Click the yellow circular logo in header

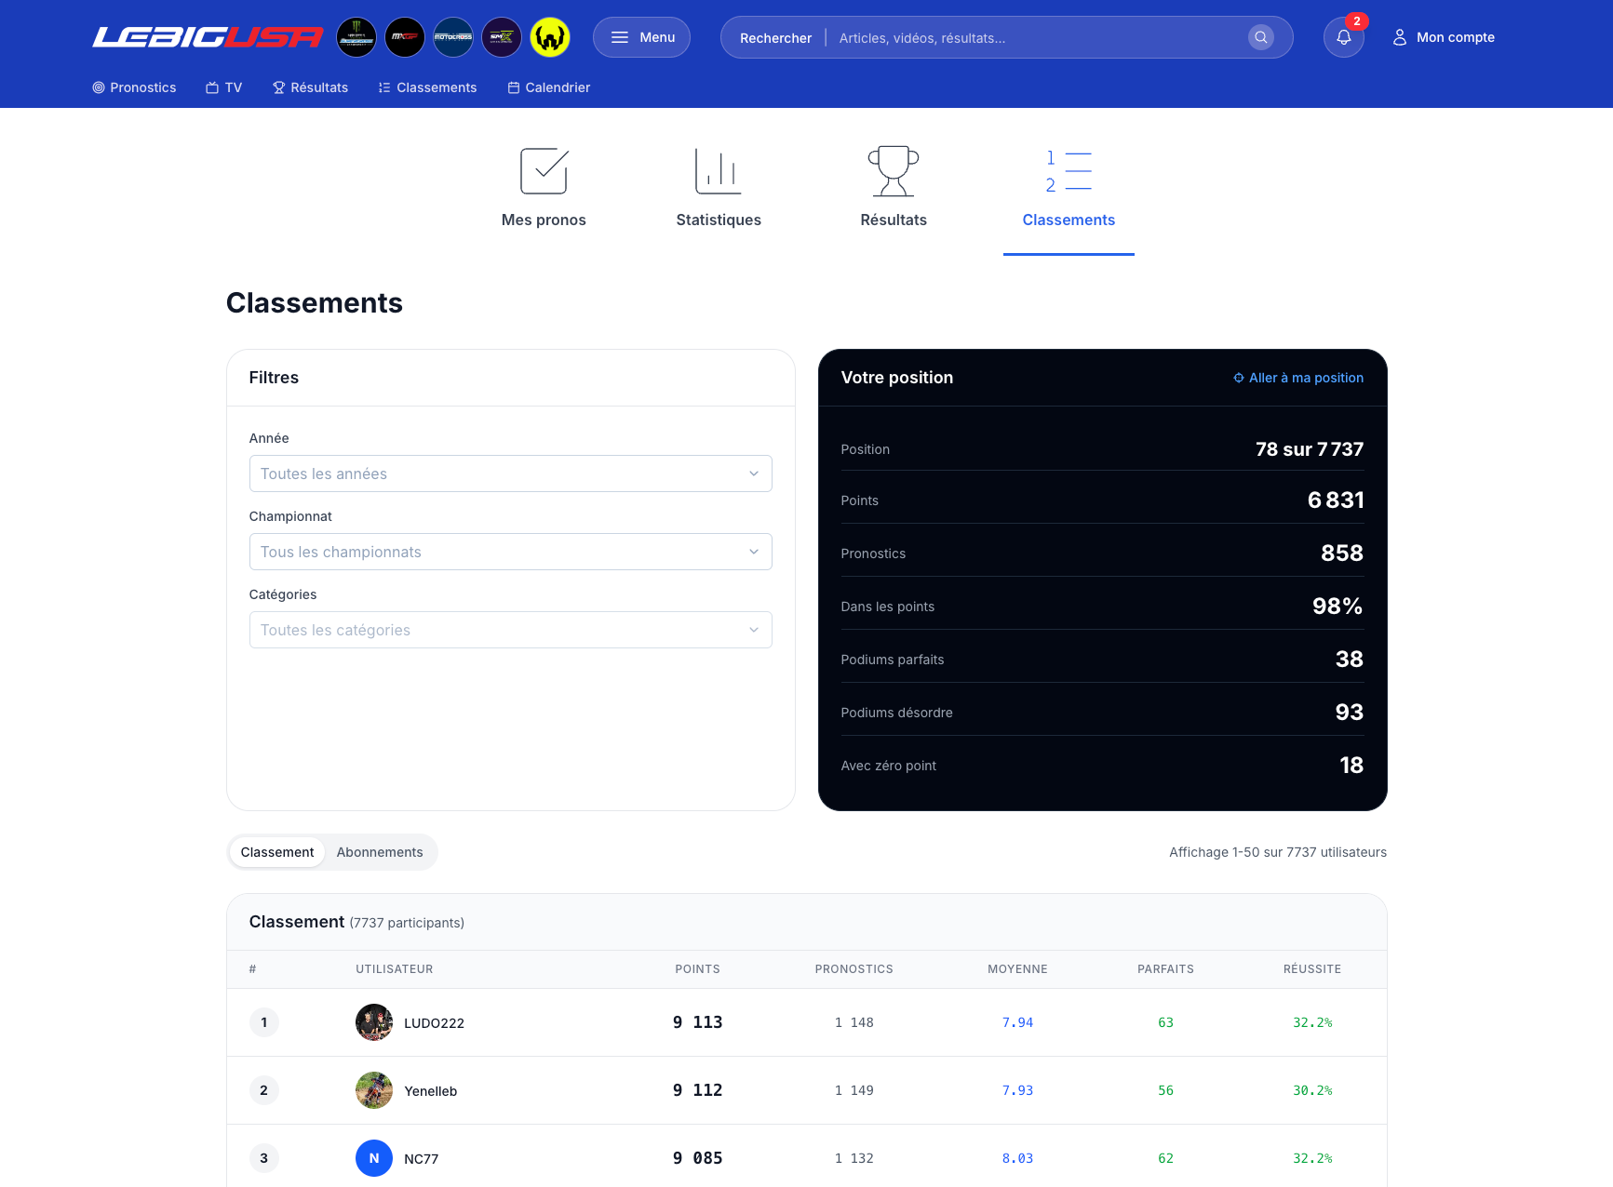[x=550, y=37]
